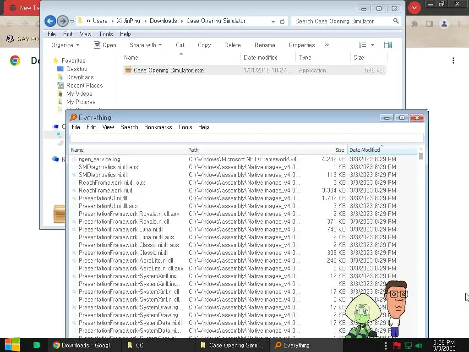Open Chrome's three-dot menu on Downloads page
This screenshot has height=352, width=469.
(x=453, y=61)
